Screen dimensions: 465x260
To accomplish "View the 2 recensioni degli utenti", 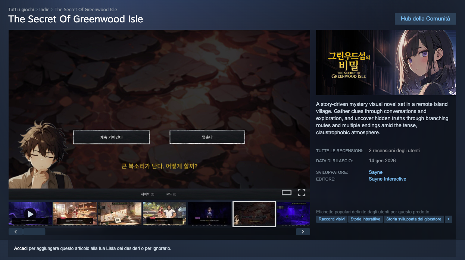I will pos(394,151).
